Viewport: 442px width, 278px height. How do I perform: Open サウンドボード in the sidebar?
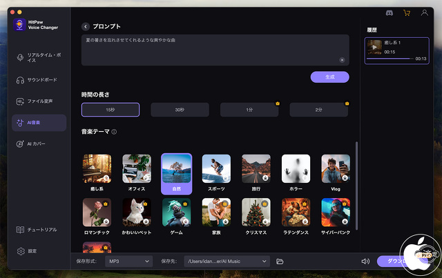pos(39,80)
